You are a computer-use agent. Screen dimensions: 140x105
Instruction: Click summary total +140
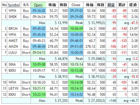(x=113, y=101)
